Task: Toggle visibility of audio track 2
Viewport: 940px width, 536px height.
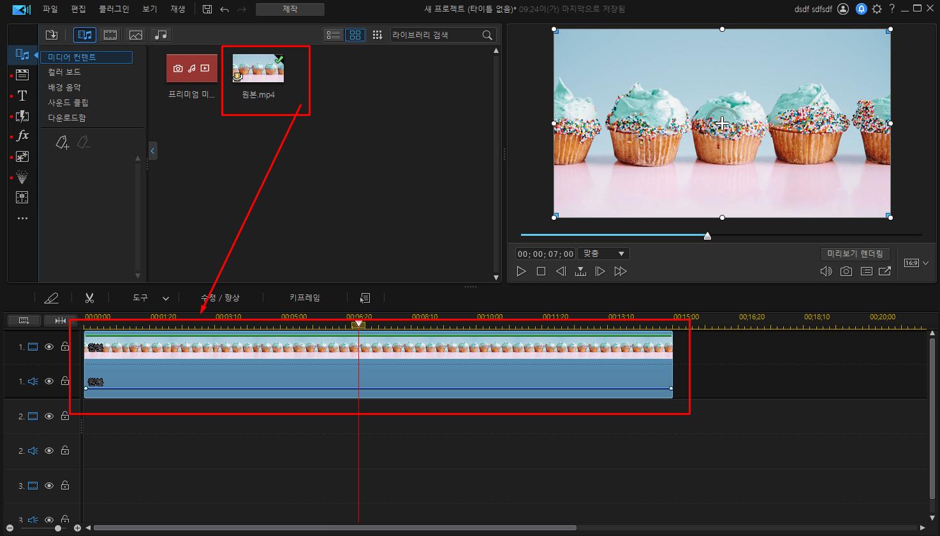Action: (x=49, y=451)
